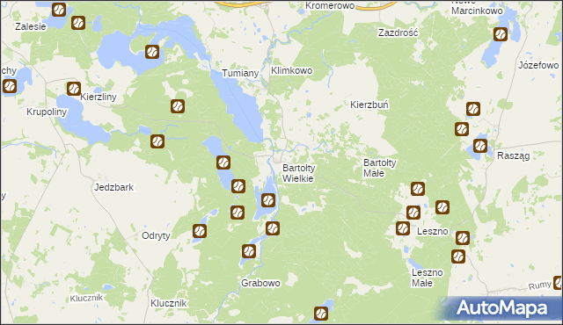This screenshot has width=563, height=325.
Task: Select the small gray Rumy label
Action: [539, 285]
